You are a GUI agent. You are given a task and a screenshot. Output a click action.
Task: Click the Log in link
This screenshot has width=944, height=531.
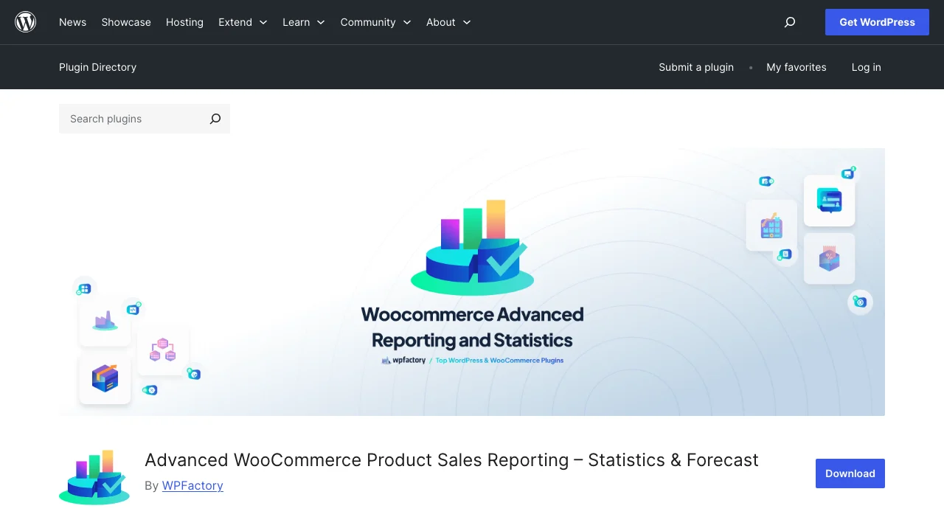[x=867, y=67]
